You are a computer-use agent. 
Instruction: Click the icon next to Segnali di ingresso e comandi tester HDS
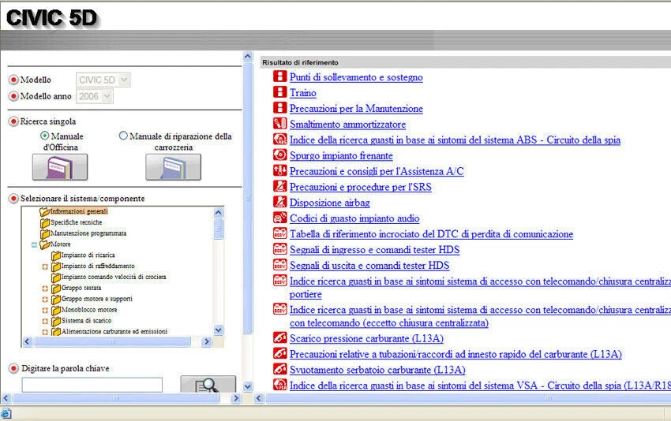[280, 249]
